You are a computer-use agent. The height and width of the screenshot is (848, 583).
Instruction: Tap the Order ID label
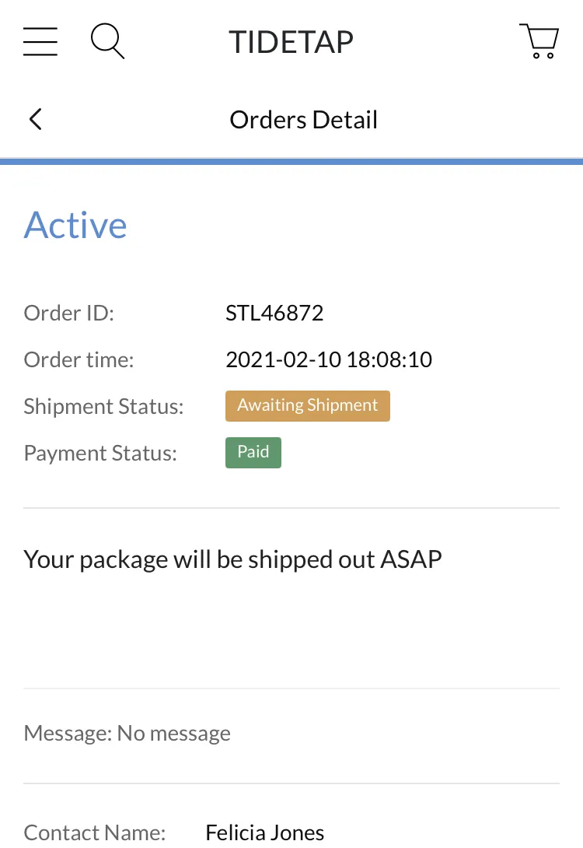[69, 313]
